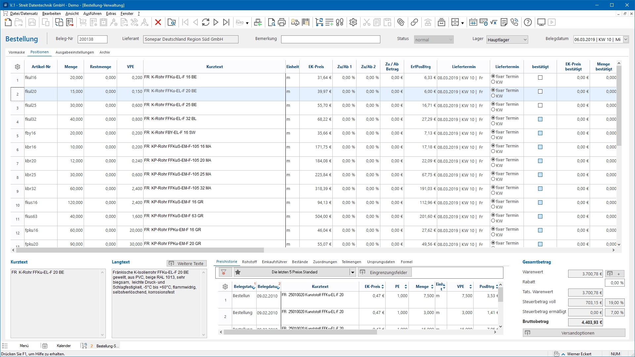The image size is (635, 357).
Task: Click the help question mark icon
Action: (528, 22)
